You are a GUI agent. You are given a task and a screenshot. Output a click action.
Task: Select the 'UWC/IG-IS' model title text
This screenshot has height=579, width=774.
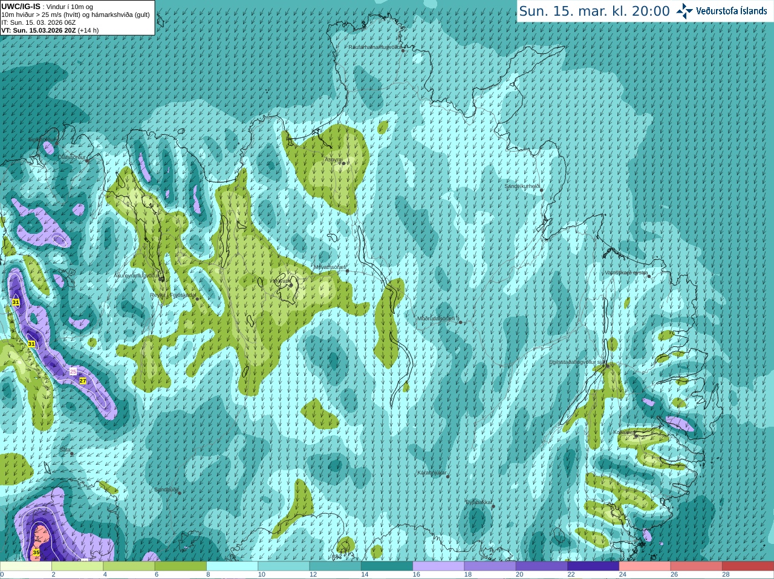pyautogui.click(x=21, y=6)
